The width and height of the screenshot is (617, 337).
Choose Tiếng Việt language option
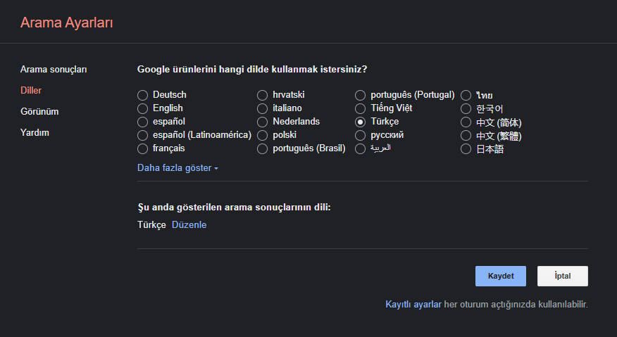pyautogui.click(x=361, y=108)
